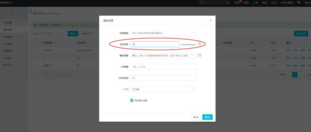Click the 搜索 button
Screen dimensions: 311x132
[73, 34]
